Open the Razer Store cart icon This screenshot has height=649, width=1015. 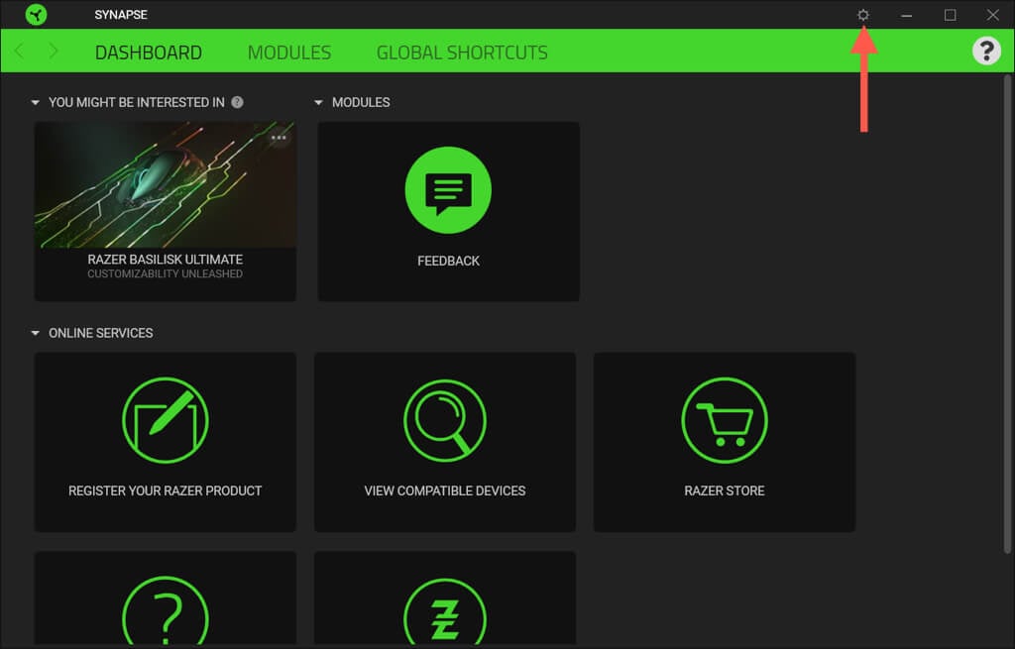[725, 420]
